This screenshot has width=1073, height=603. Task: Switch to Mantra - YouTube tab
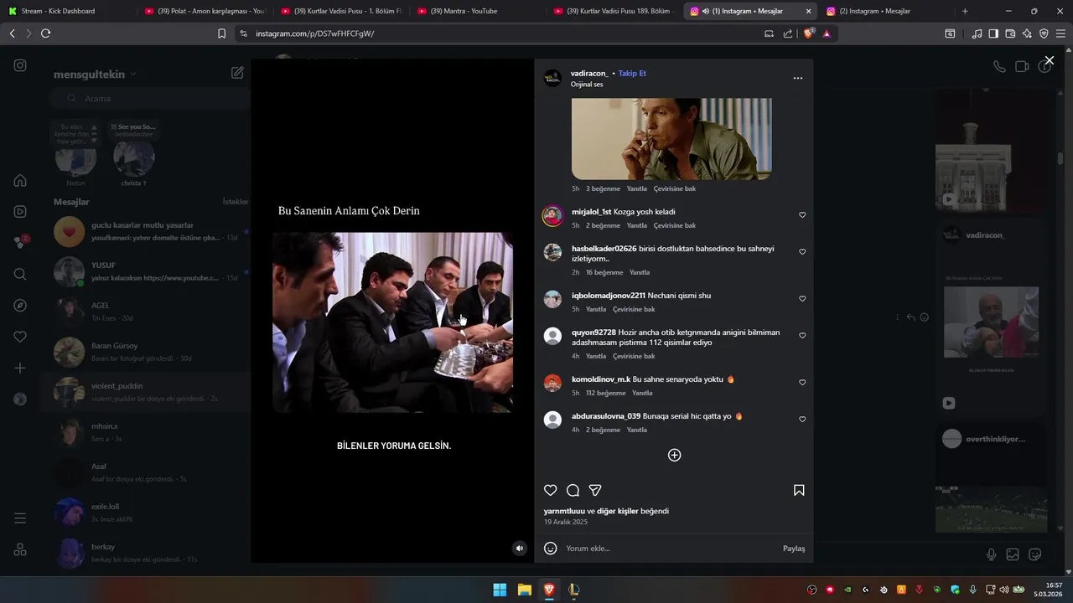pos(476,11)
